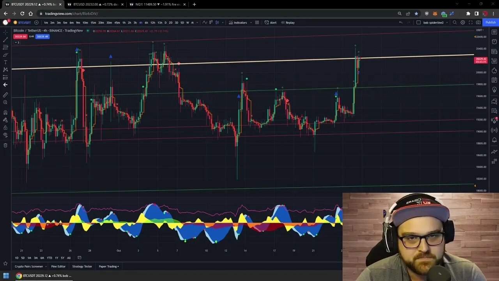This screenshot has width=499, height=281.
Task: Open indicator templates grid icon
Action: [x=257, y=23]
